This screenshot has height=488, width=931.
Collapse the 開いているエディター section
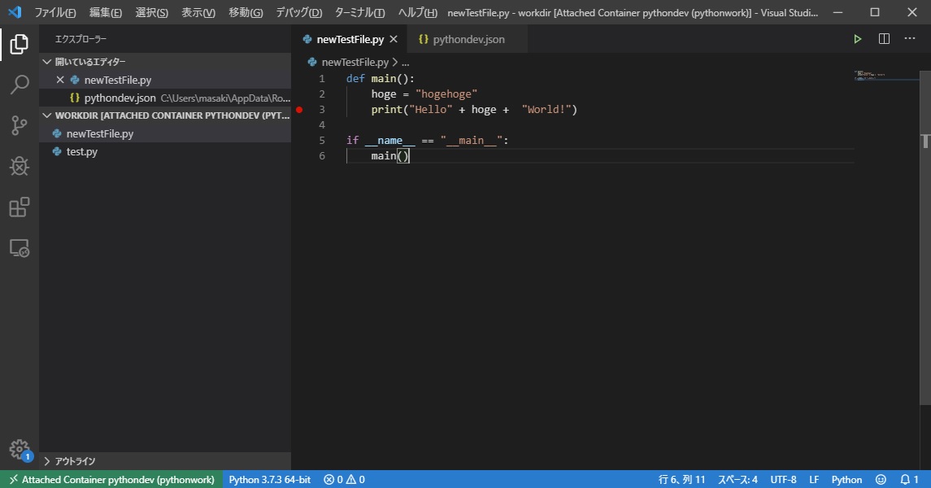tap(47, 61)
